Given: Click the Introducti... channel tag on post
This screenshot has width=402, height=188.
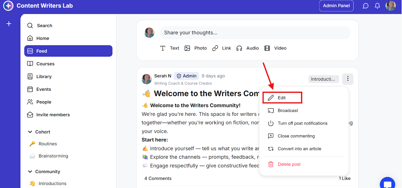Looking at the screenshot, I should tap(324, 79).
